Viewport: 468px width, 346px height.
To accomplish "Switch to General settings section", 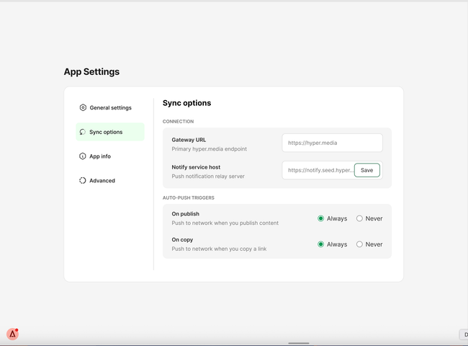I will 110,107.
